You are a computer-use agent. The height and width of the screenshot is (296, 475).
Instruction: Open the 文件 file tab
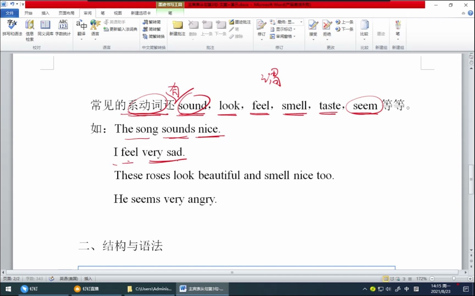[10, 13]
